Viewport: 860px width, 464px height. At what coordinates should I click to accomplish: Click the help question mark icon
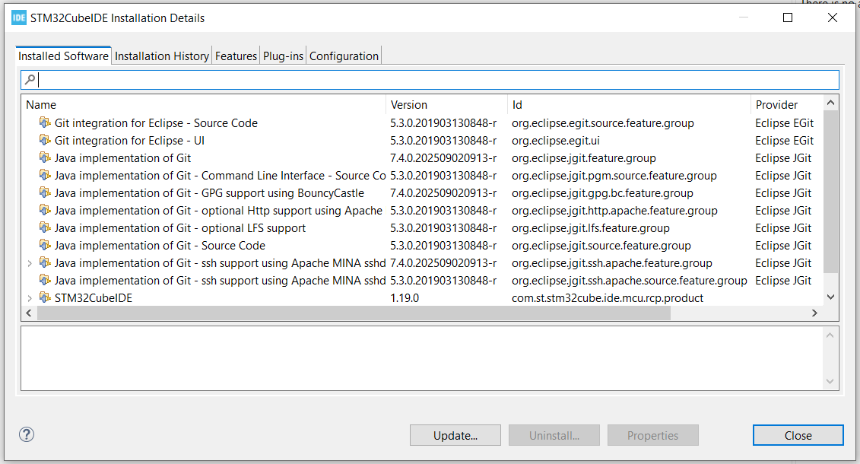pyautogui.click(x=27, y=435)
